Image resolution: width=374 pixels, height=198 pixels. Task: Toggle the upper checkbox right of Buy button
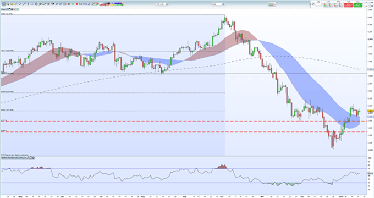tap(365, 3)
